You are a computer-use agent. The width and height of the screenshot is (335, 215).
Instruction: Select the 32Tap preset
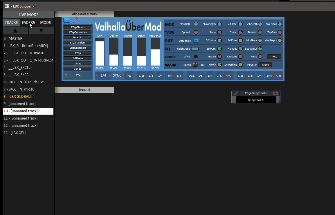[x=78, y=69]
